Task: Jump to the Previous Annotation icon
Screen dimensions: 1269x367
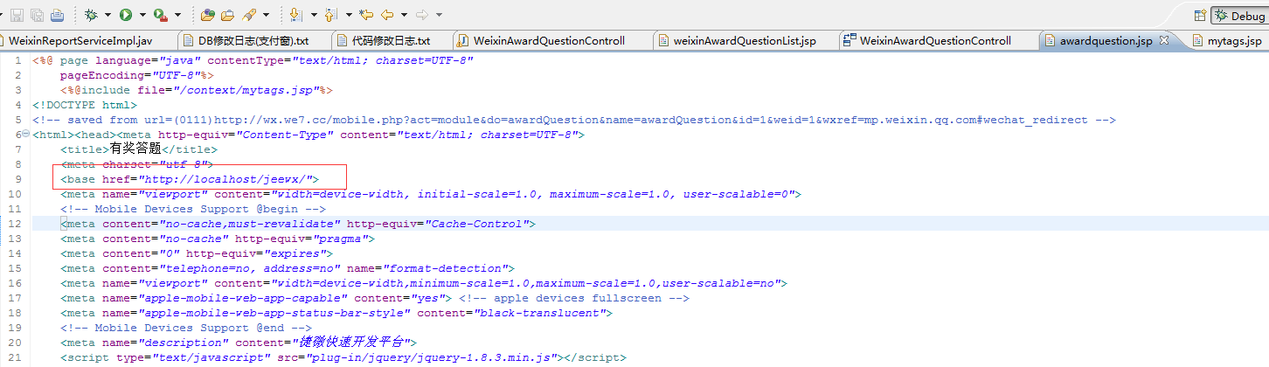Action: (330, 15)
